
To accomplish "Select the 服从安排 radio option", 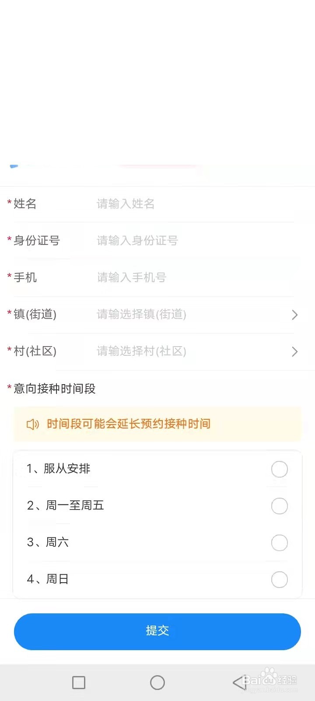I will click(280, 469).
